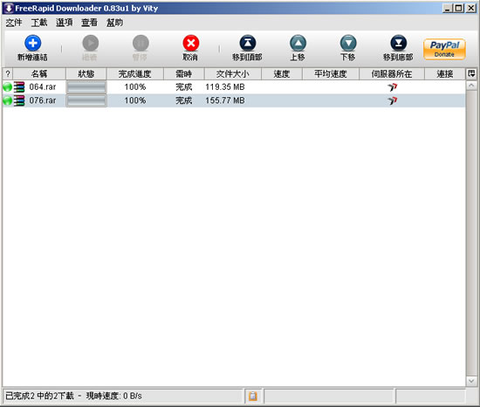Open the 幫助 menu
Image resolution: width=480 pixels, height=407 pixels.
point(115,23)
